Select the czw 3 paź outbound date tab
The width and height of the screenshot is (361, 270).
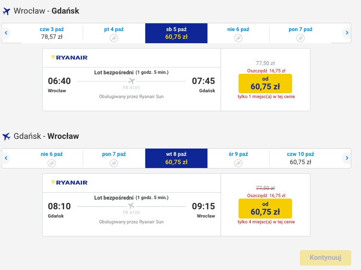point(52,33)
